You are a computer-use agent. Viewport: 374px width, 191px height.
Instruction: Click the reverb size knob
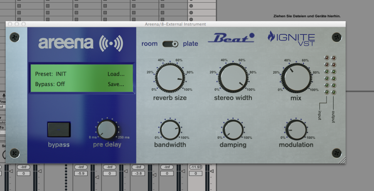click(x=170, y=78)
